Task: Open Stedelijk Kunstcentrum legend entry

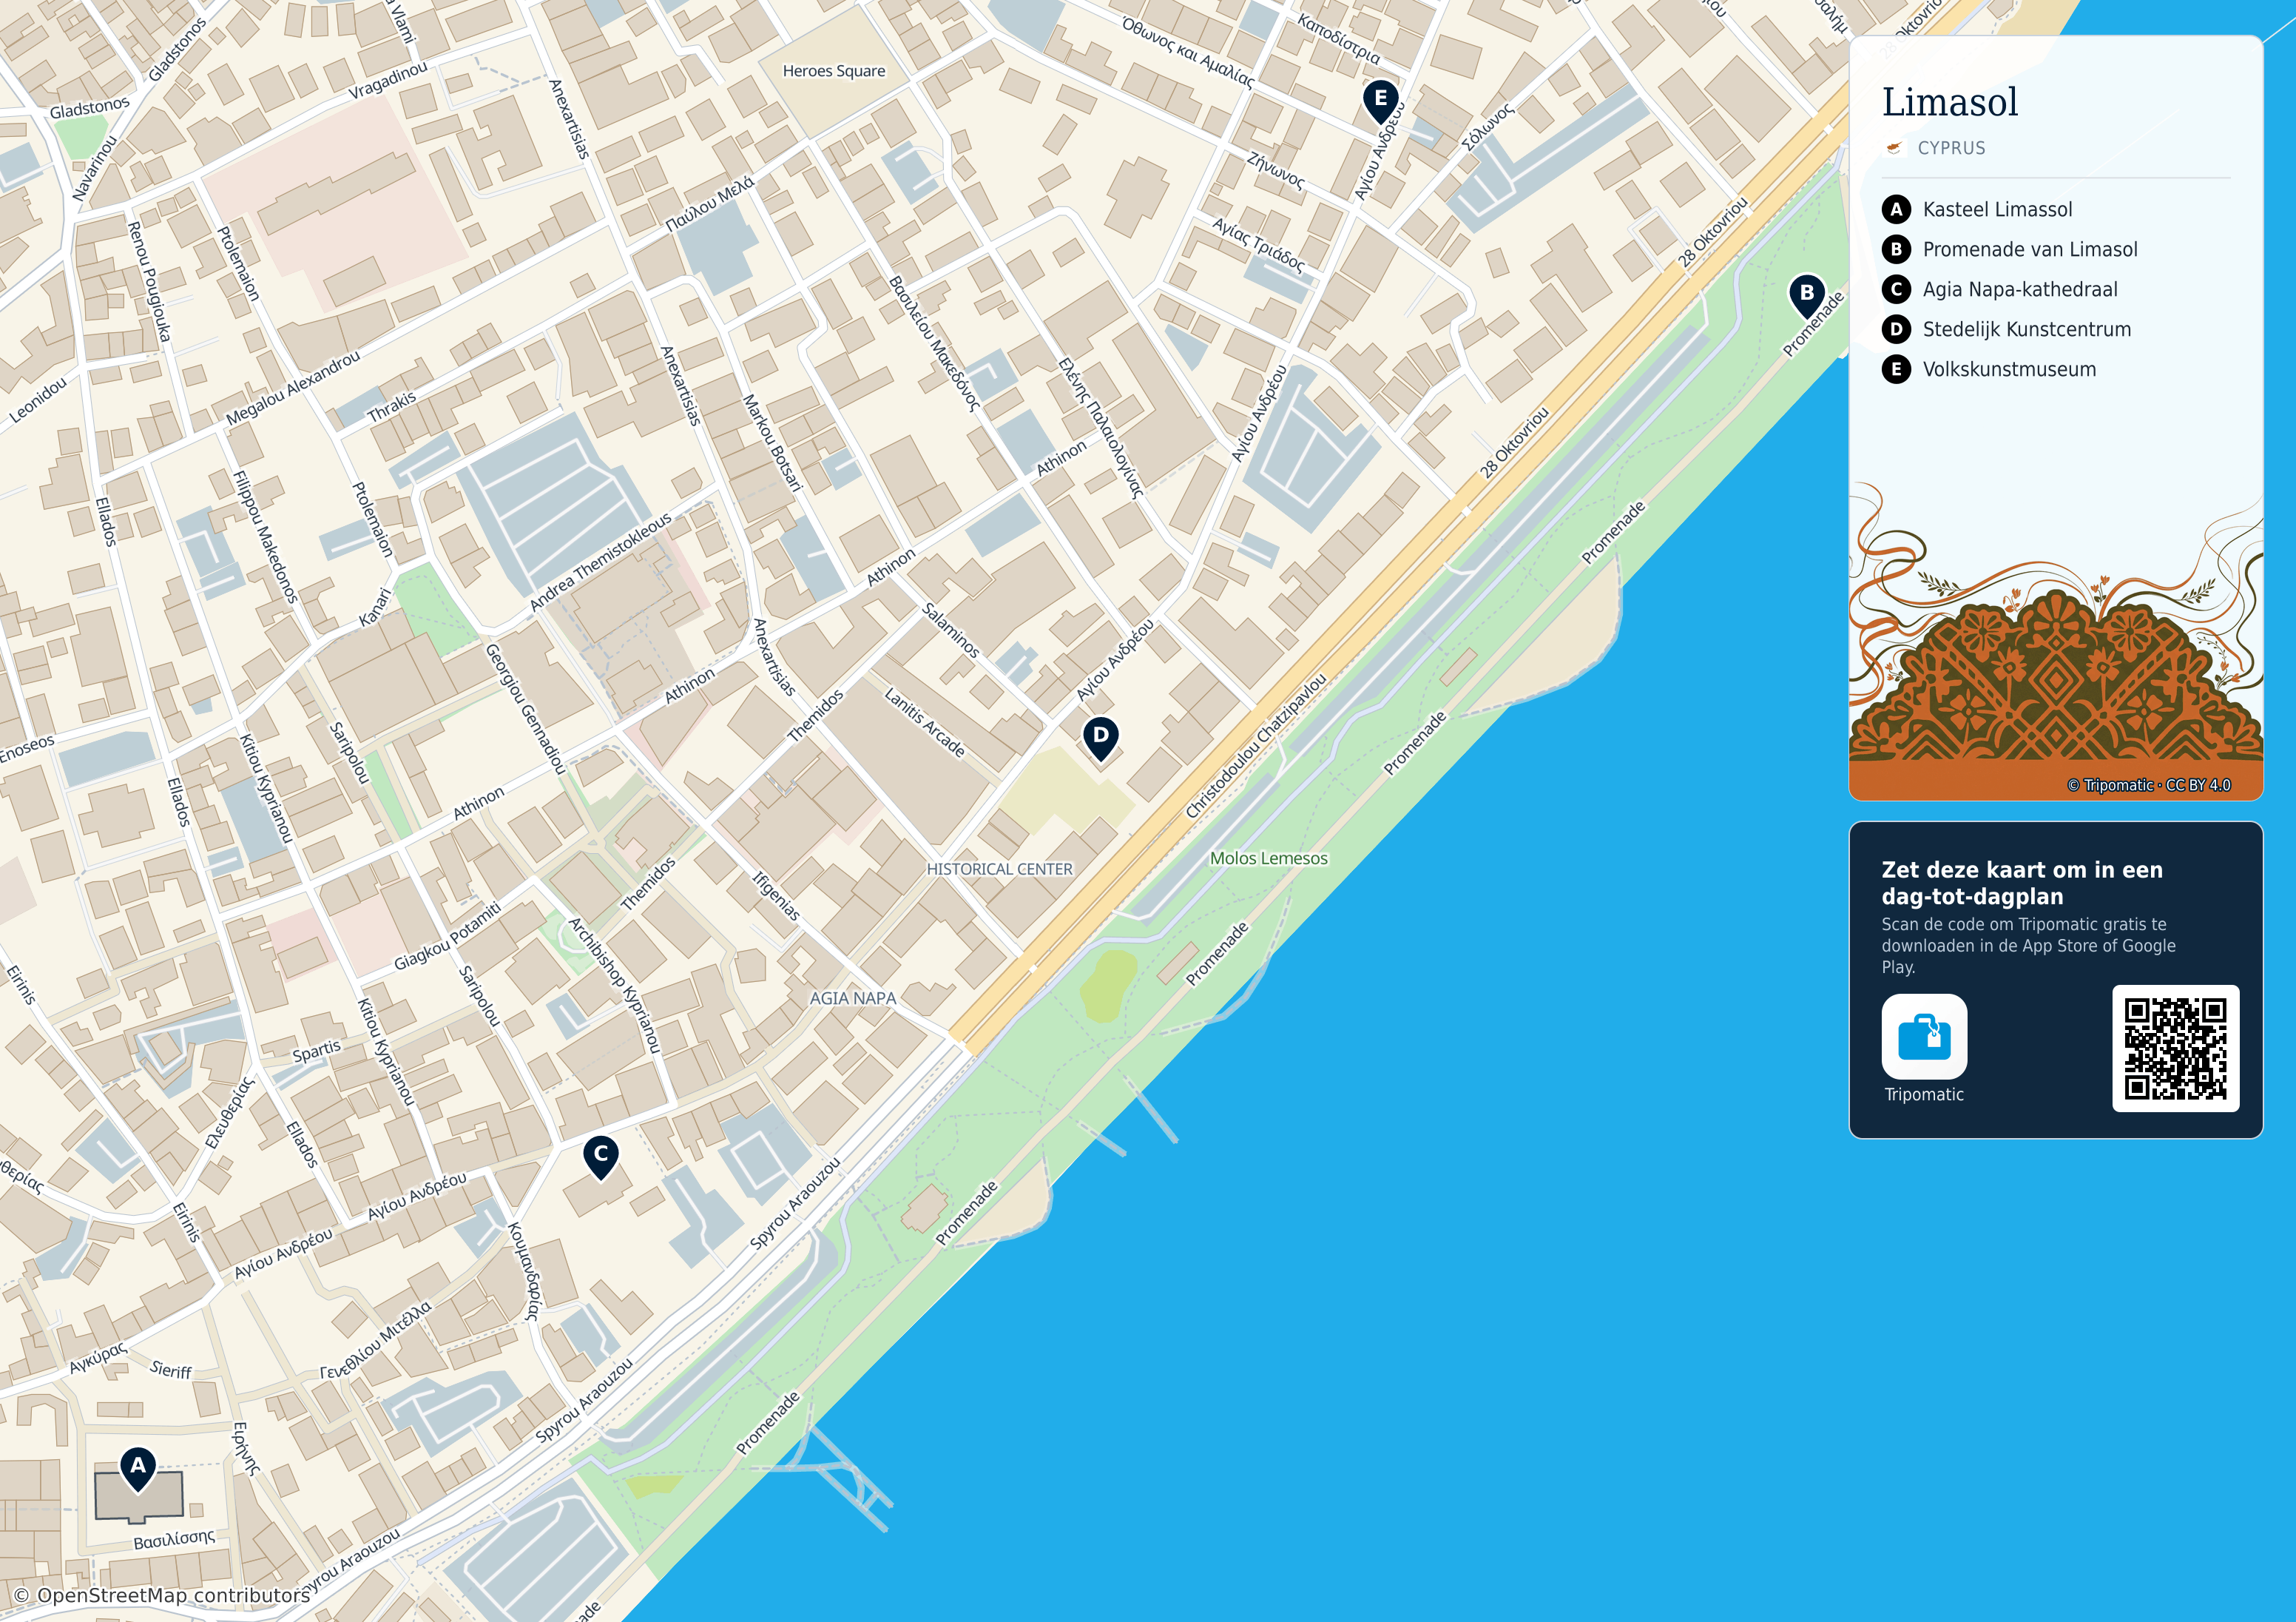Action: 2026,329
